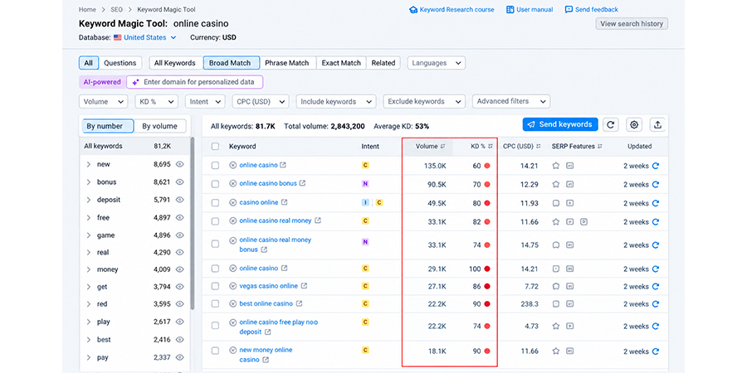Image resolution: width=747 pixels, height=373 pixels.
Task: Sort by SERP Features column sort icon
Action: coord(600,147)
